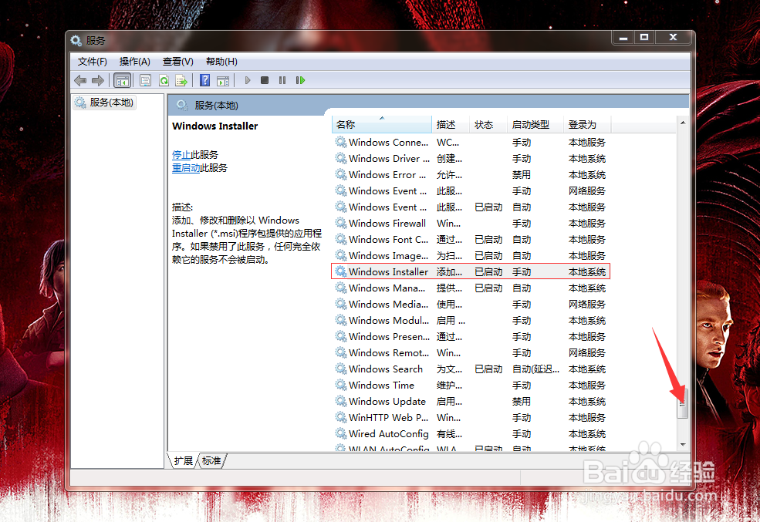This screenshot has height=522, width=760.
Task: Select the Windows Search service row
Action: [x=471, y=369]
